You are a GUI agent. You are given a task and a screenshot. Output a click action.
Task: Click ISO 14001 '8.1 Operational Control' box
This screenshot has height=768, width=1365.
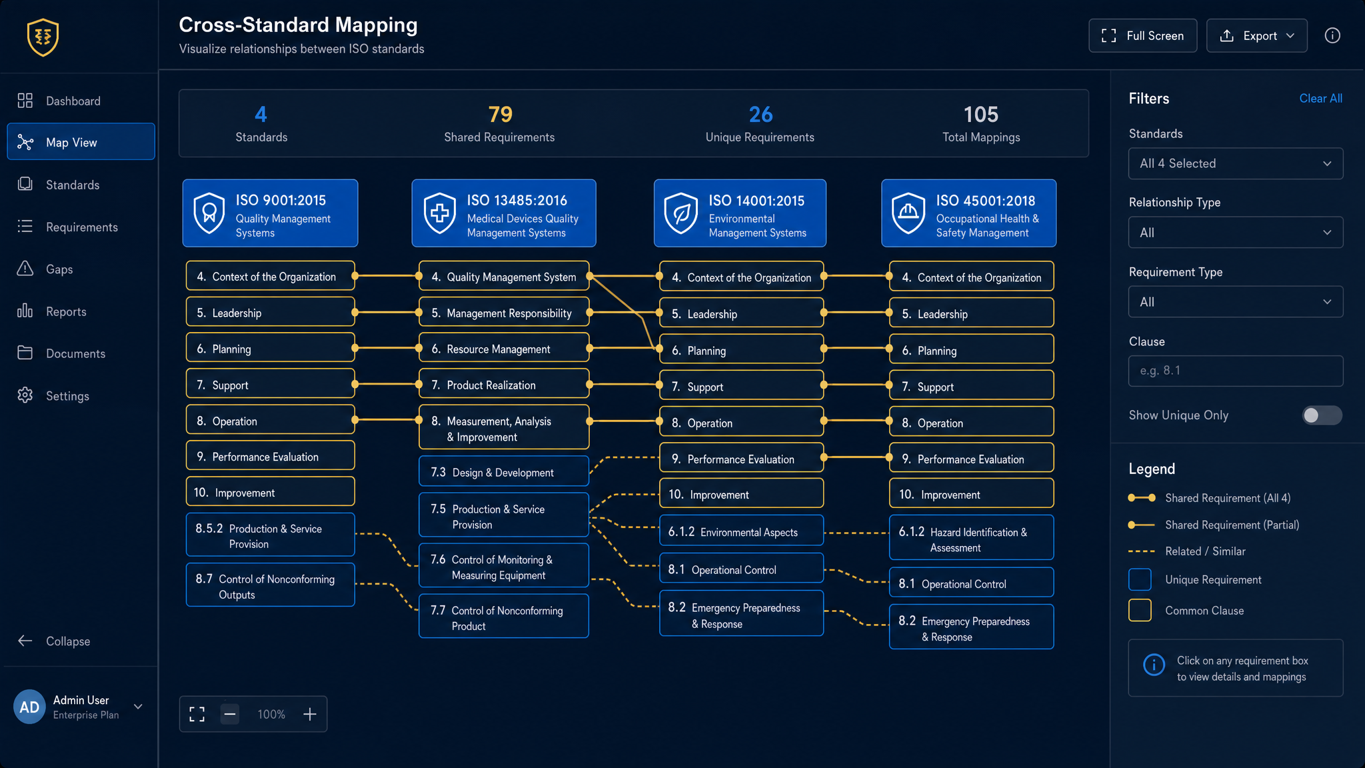pyautogui.click(x=741, y=568)
